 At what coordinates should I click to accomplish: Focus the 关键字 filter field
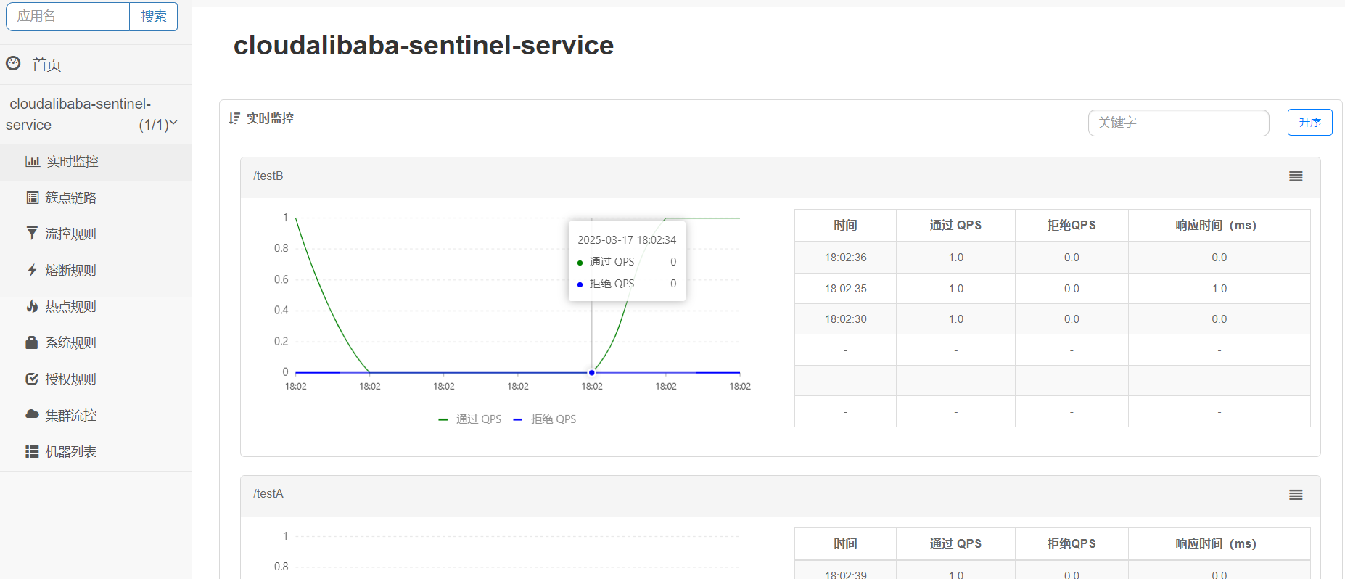point(1178,123)
